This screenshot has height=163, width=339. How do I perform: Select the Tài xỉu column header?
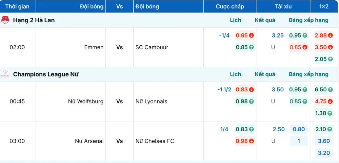coord(283,6)
